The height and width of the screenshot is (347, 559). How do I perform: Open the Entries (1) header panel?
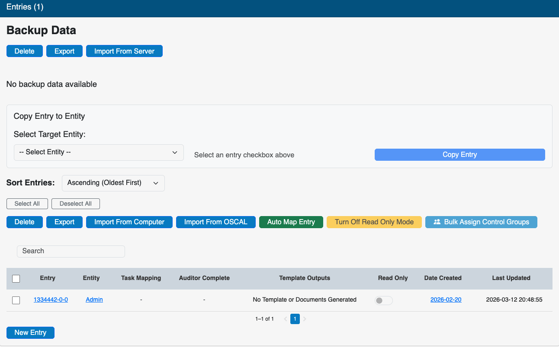(x=25, y=7)
